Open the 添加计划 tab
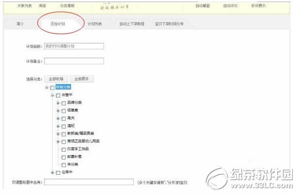293x195 pixels. pos(58,24)
